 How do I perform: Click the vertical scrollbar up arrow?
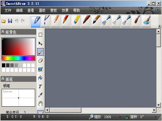click(x=158, y=32)
